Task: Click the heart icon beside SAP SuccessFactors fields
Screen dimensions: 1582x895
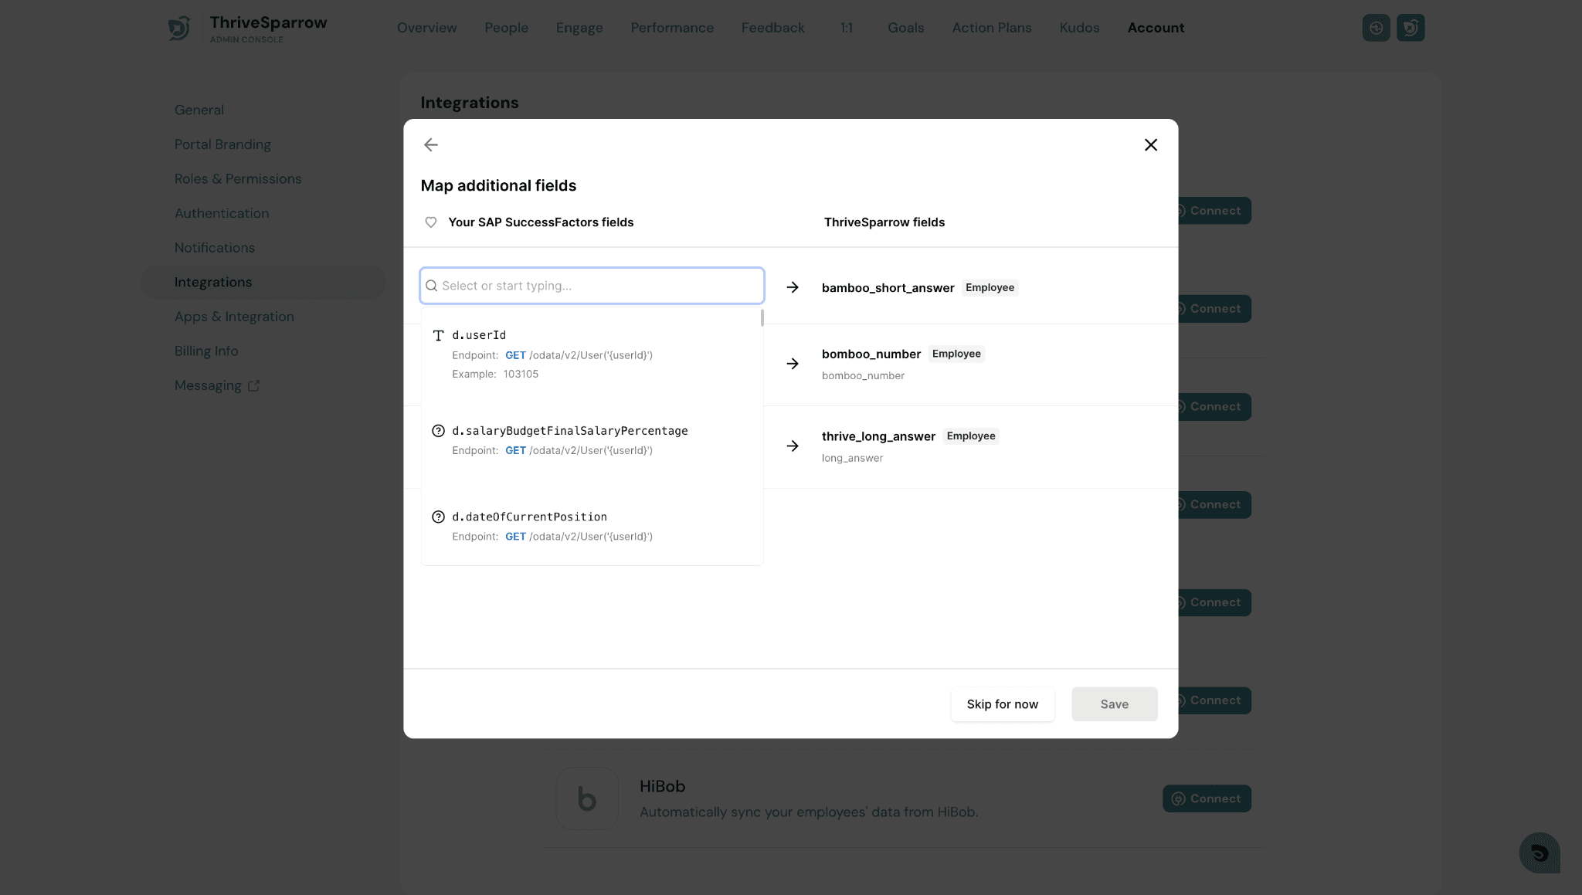Action: pyautogui.click(x=431, y=222)
